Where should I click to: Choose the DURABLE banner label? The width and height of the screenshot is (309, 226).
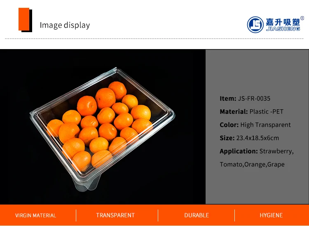(x=197, y=215)
